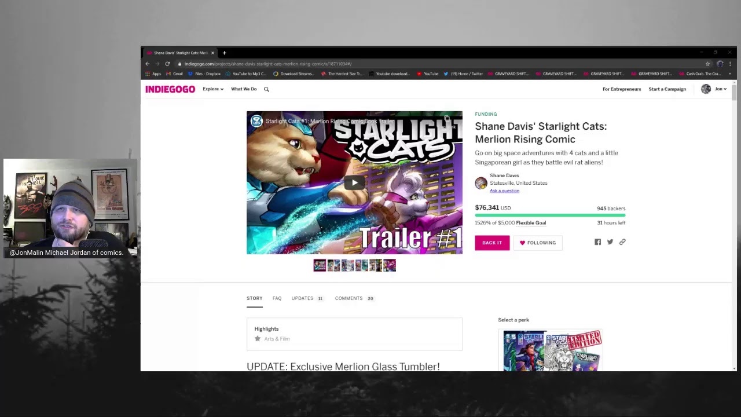Toggle the Following heart button
The height and width of the screenshot is (417, 741).
coord(537,243)
